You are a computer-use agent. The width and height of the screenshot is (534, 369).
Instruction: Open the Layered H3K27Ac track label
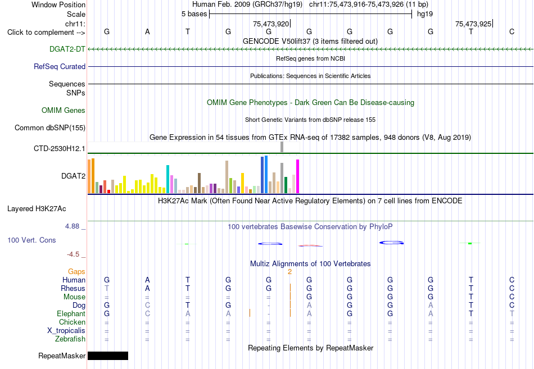pyautogui.click(x=37, y=209)
